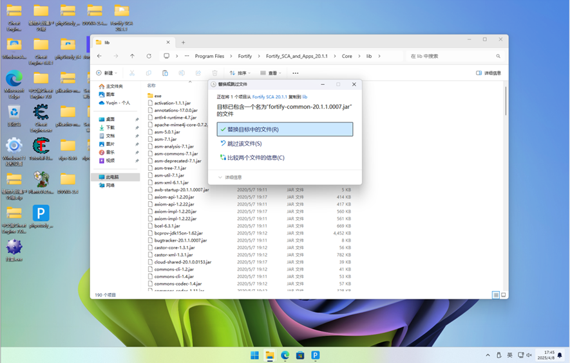Open Microsoft Edge from the taskbar

coord(285,355)
